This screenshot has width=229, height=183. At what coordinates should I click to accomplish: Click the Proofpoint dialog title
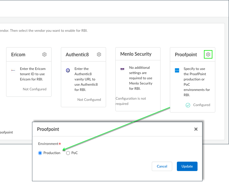pos(48,129)
